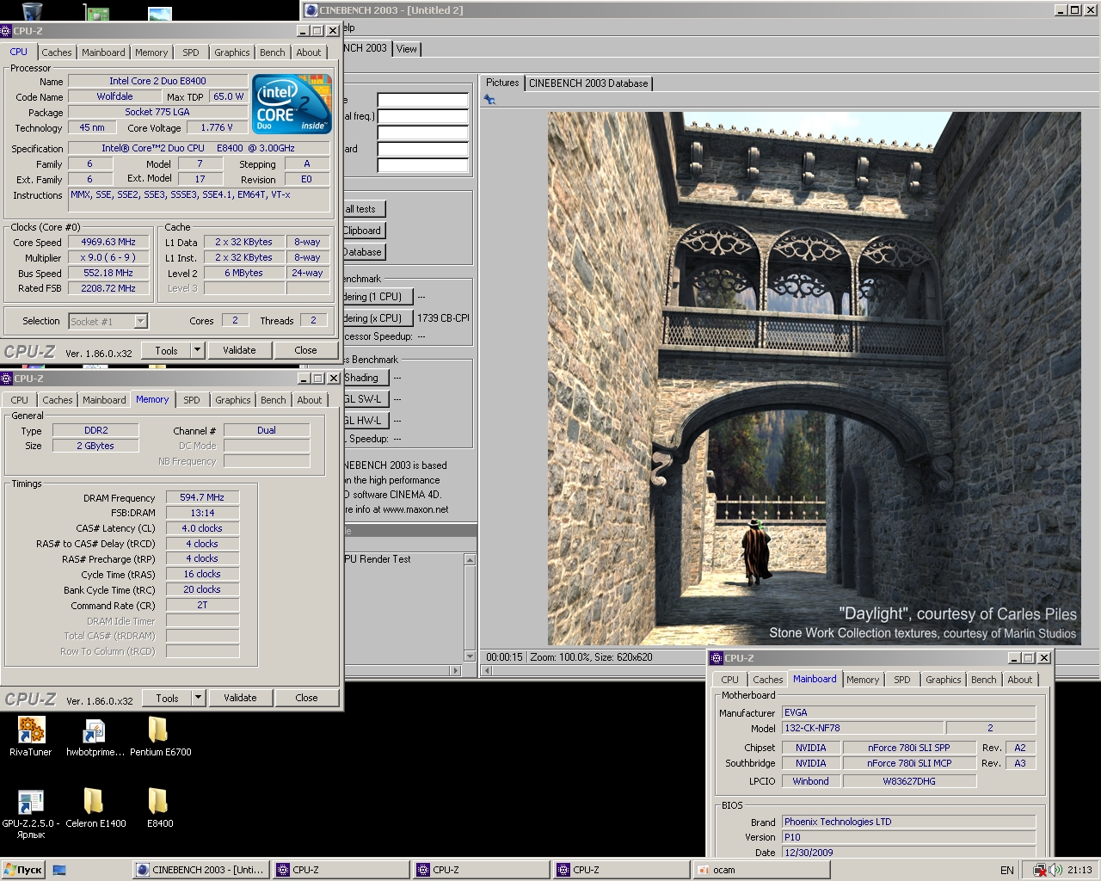Click the Intel Core 2 Duo logo

(292, 104)
